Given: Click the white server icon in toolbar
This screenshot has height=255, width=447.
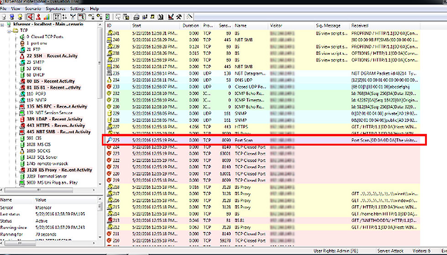Looking at the screenshot, I should pyautogui.click(x=4, y=17).
